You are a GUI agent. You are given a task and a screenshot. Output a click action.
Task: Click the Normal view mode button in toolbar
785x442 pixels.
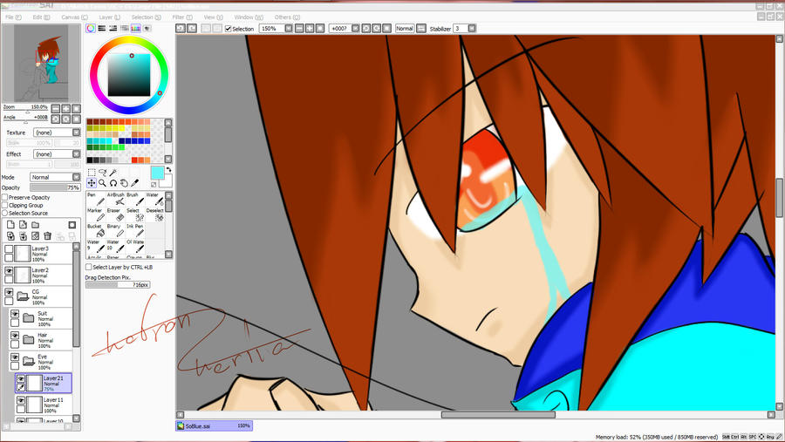point(405,29)
